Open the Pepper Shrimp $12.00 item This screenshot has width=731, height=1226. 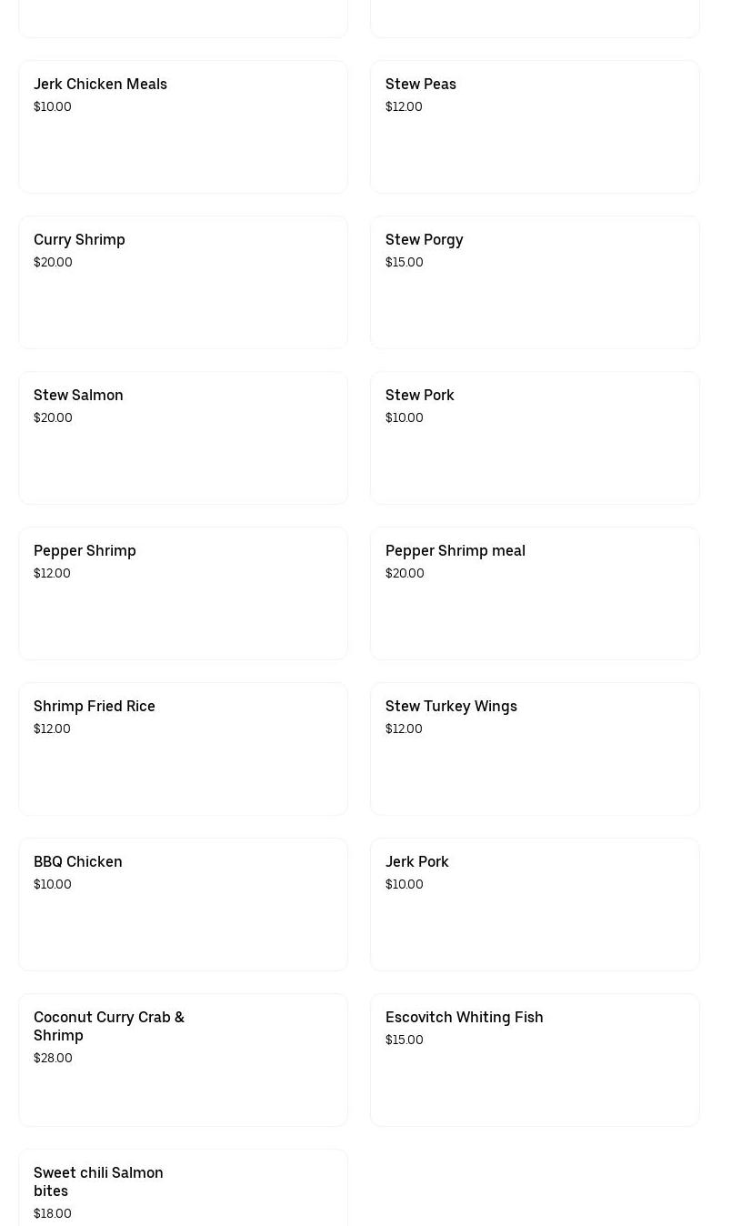(183, 594)
